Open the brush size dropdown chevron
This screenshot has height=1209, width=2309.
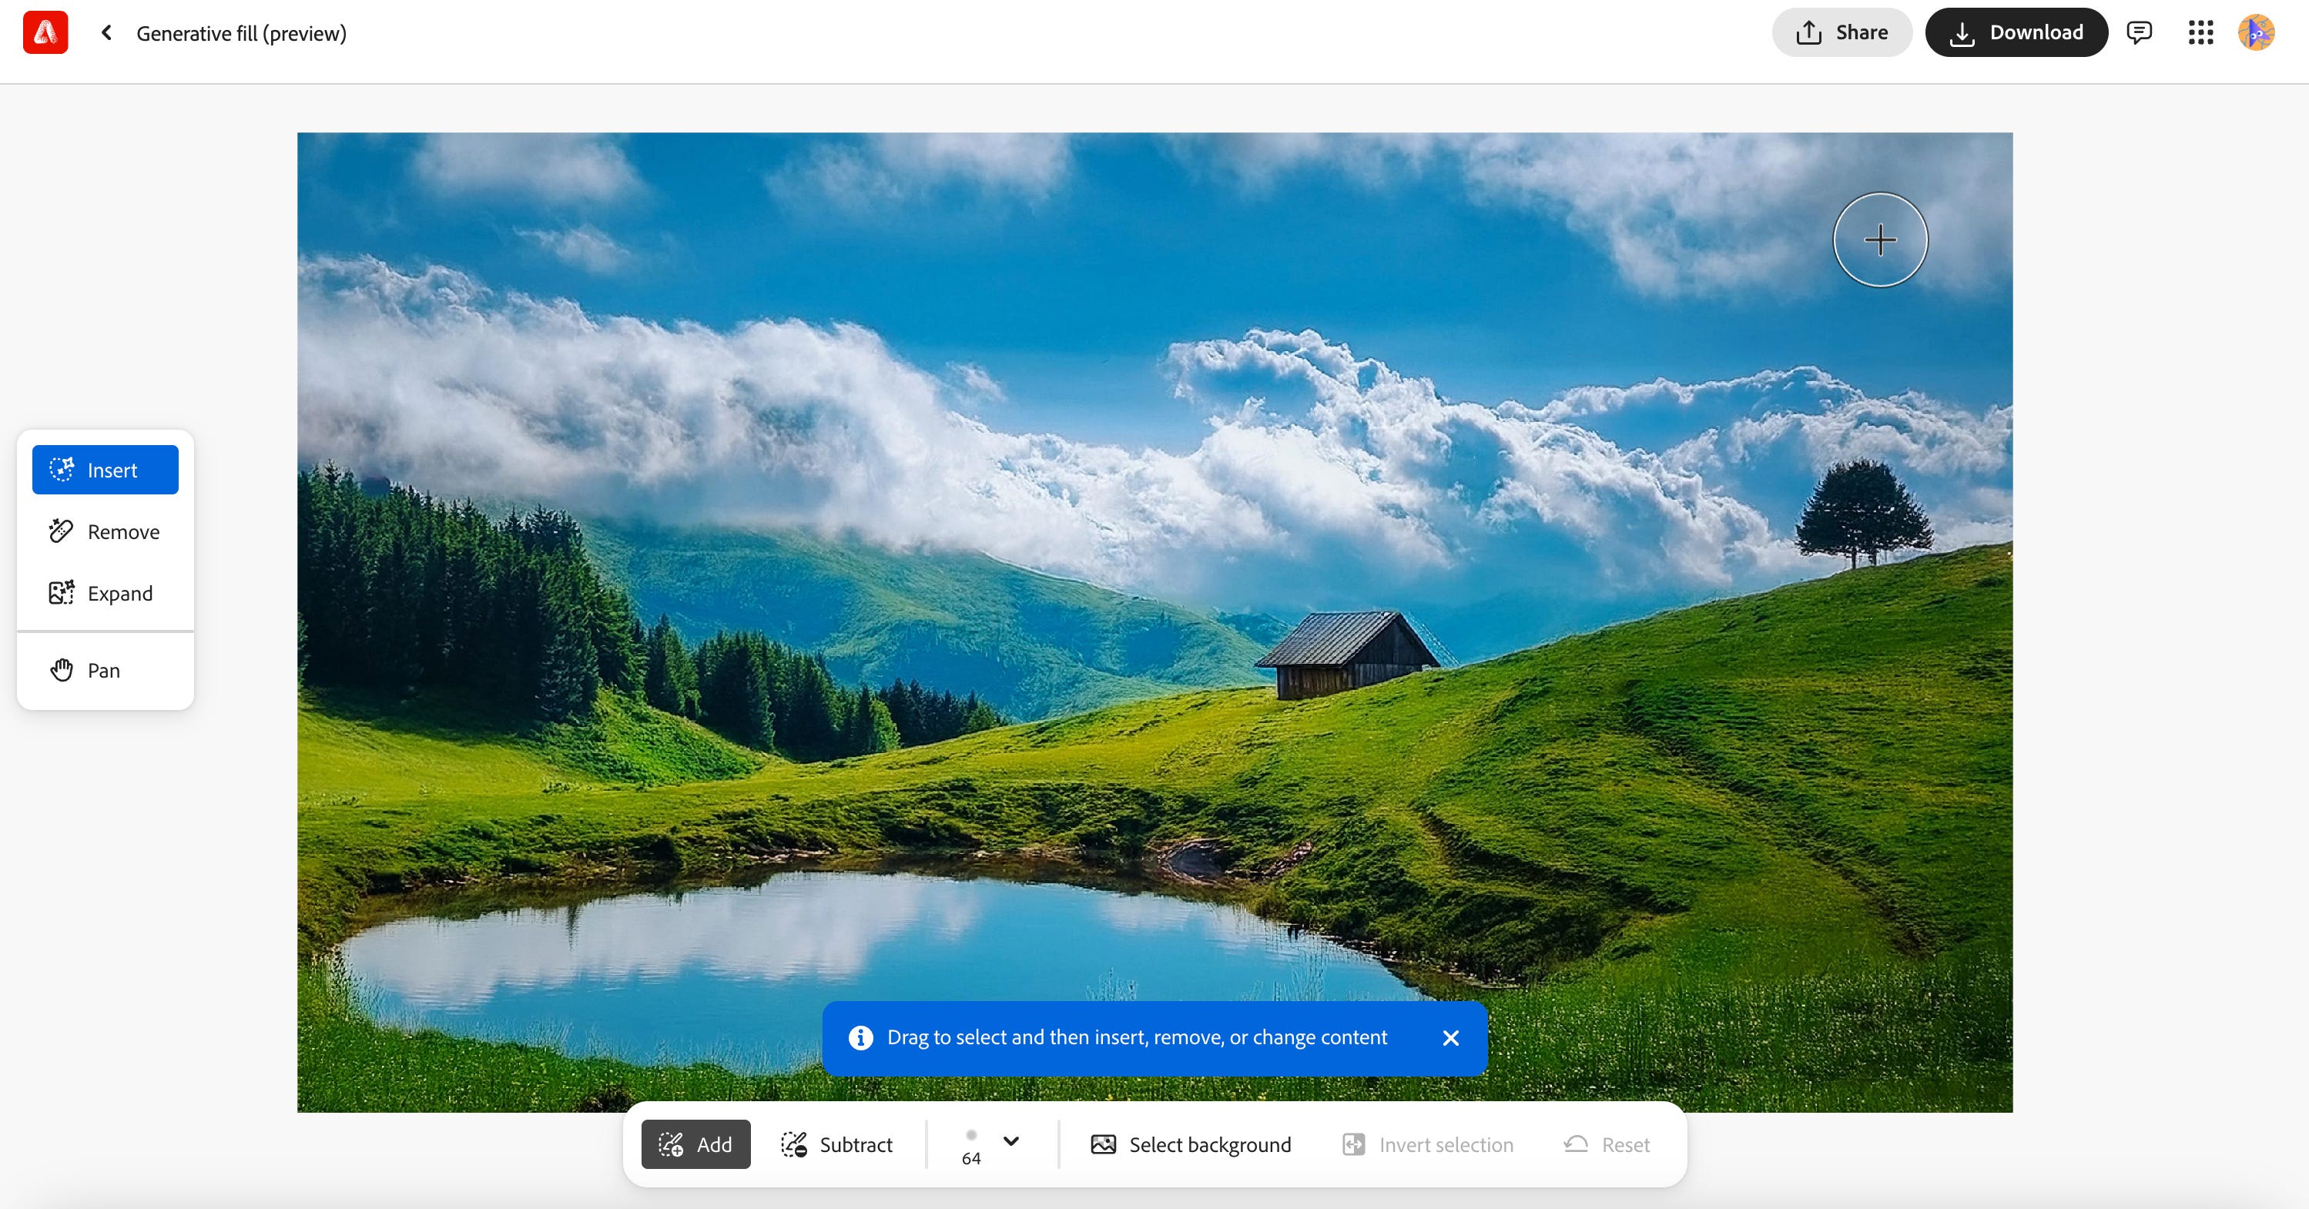(1011, 1141)
